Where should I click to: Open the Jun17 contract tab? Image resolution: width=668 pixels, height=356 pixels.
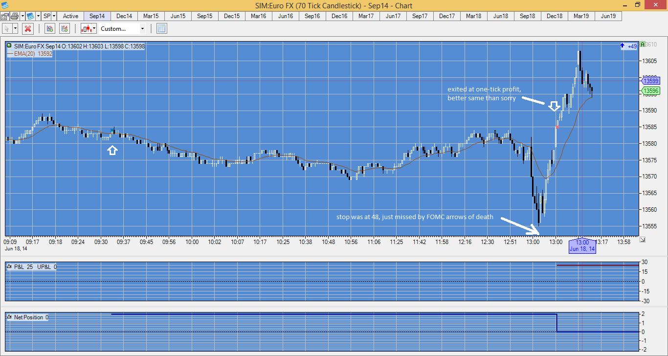(x=393, y=16)
